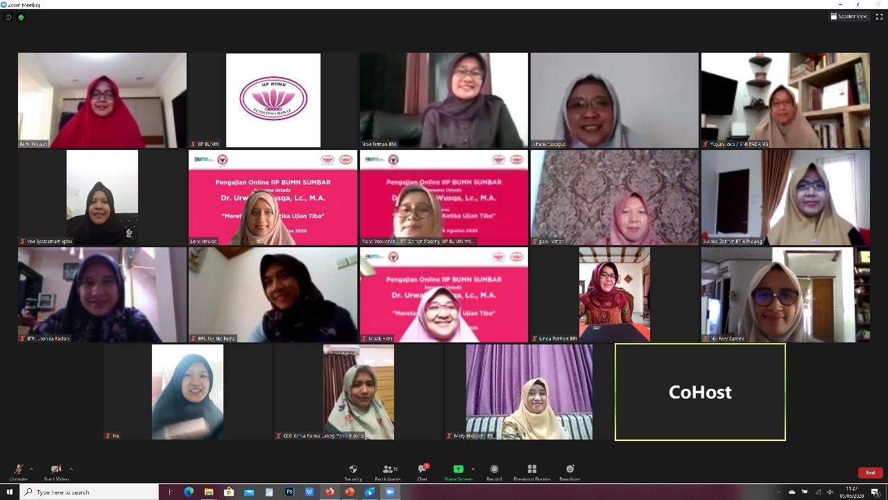The width and height of the screenshot is (888, 500).
Task: Expand audio options arrow next to Unmute
Action: (31, 469)
